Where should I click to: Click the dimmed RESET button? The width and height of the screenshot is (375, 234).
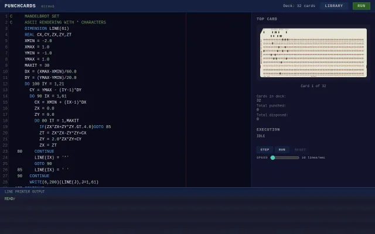tap(300, 150)
